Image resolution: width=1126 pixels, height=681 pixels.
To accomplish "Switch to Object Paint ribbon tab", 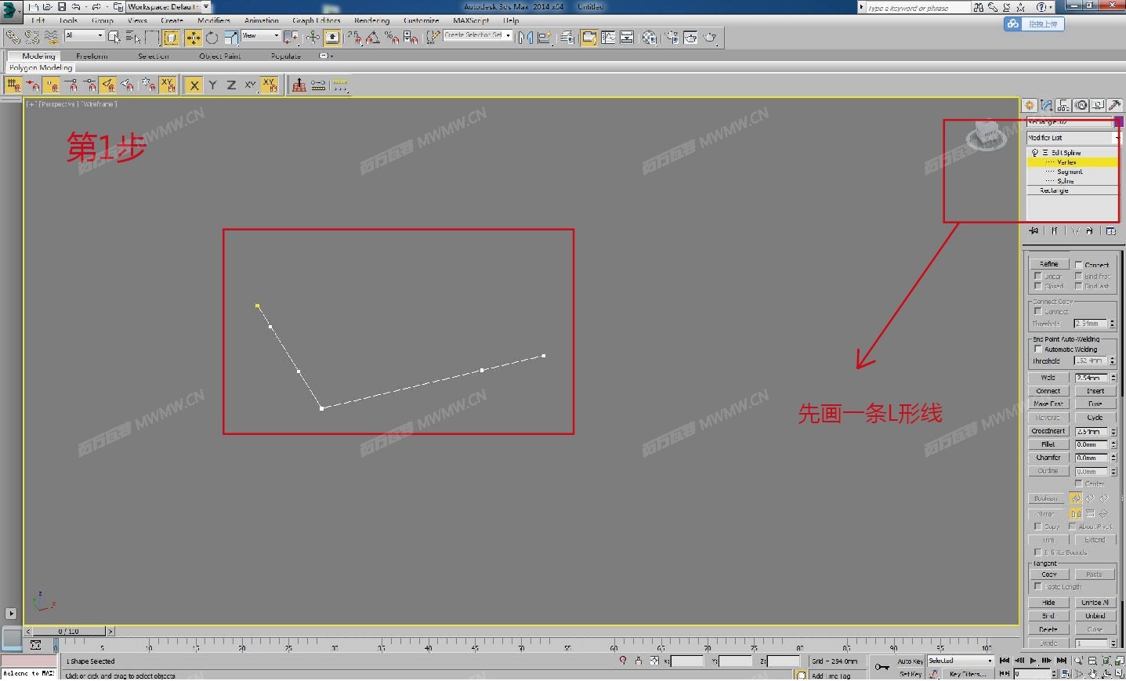I will point(220,56).
